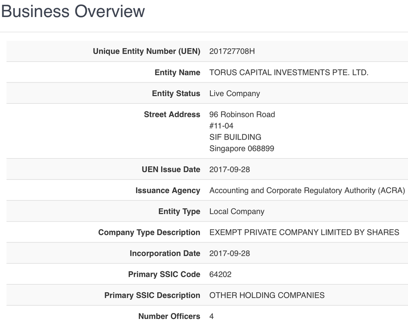The height and width of the screenshot is (330, 408).
Task: Select the 96 Robinson Road line
Action: coord(242,114)
